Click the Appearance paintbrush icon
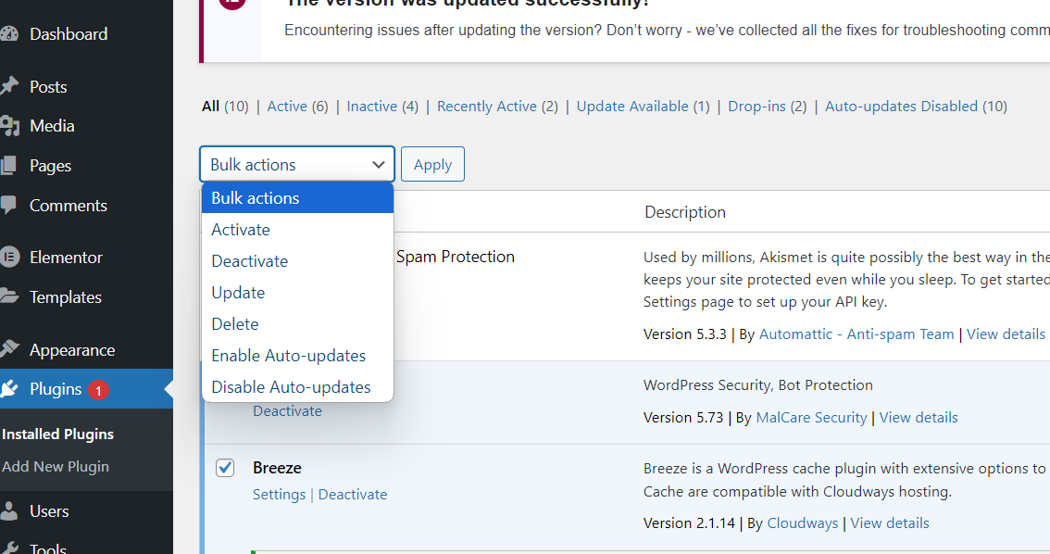 [x=9, y=349]
